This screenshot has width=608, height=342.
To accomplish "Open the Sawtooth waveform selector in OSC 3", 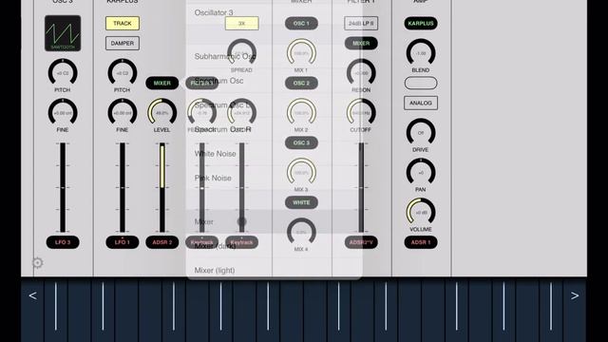I will (63, 33).
